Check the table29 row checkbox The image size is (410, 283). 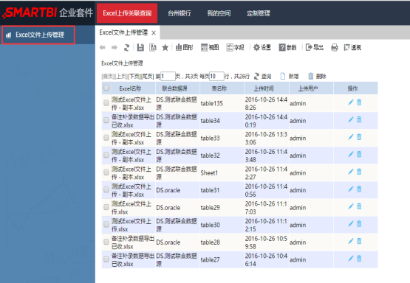click(106, 207)
